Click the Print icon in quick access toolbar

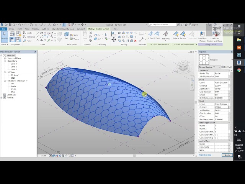pyautogui.click(x=31, y=25)
